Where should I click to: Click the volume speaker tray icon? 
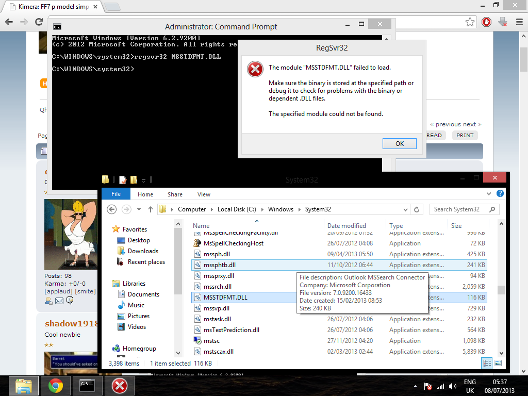(x=453, y=386)
